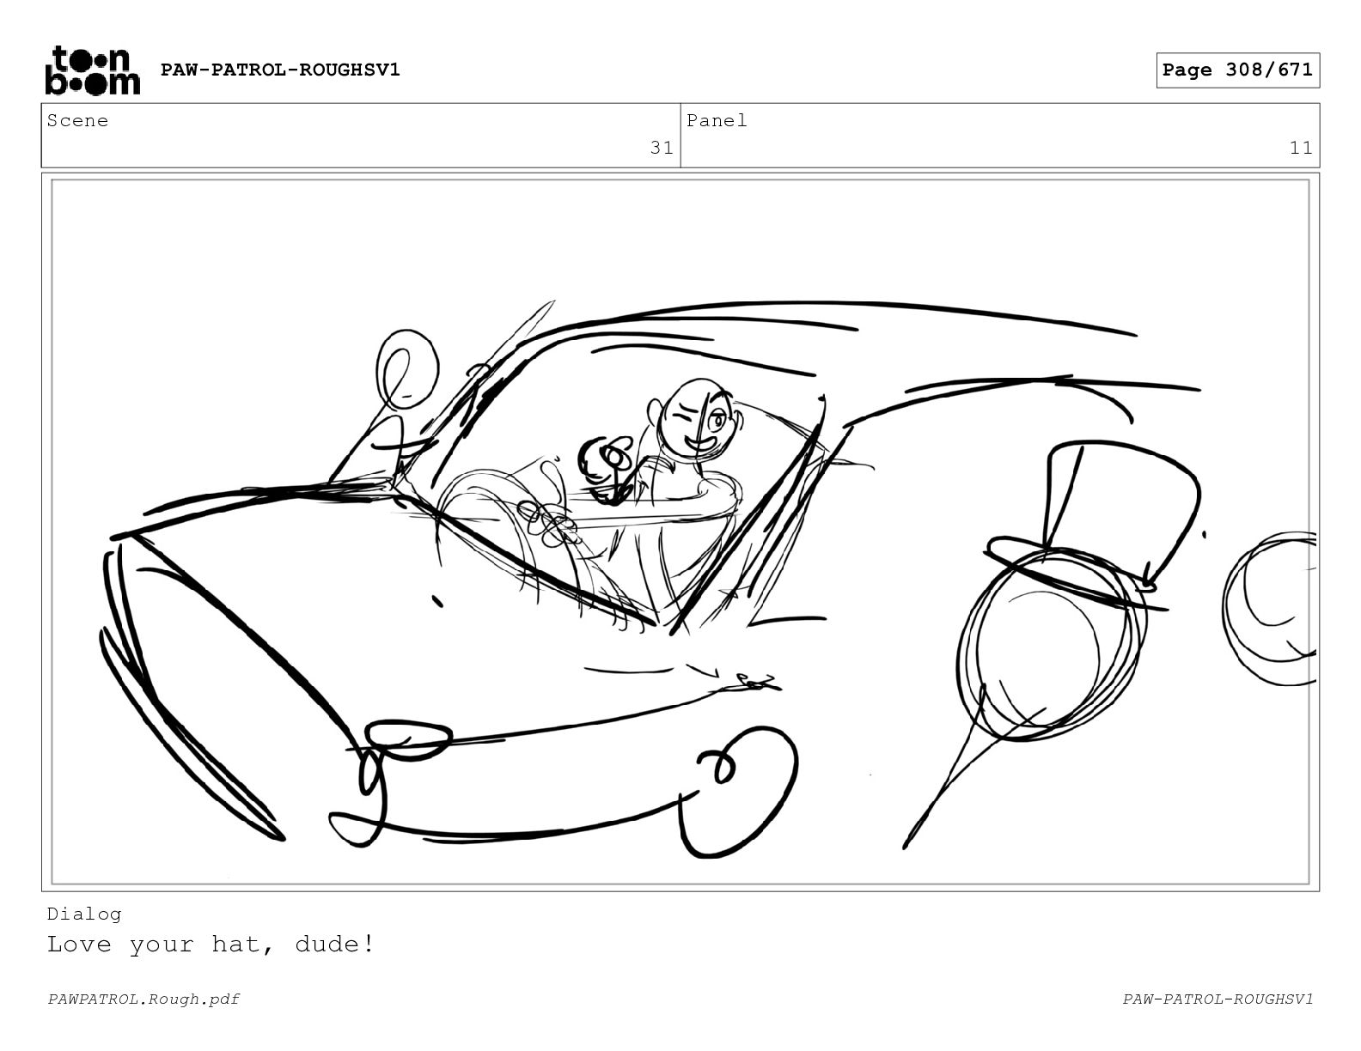Click the footer PAW-PATROL-ROUGHSV1 text
This screenshot has width=1361, height=1051.
click(x=1218, y=999)
